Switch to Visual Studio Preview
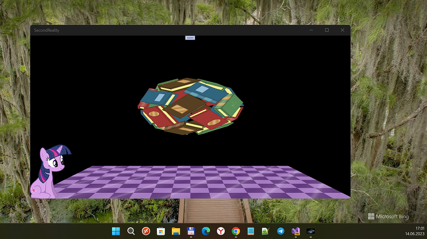This screenshot has width=427, height=239. 296,231
